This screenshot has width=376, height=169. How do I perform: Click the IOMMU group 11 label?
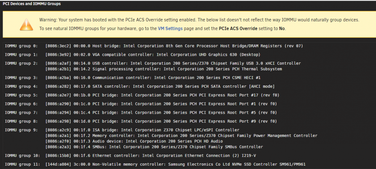tap(23, 164)
